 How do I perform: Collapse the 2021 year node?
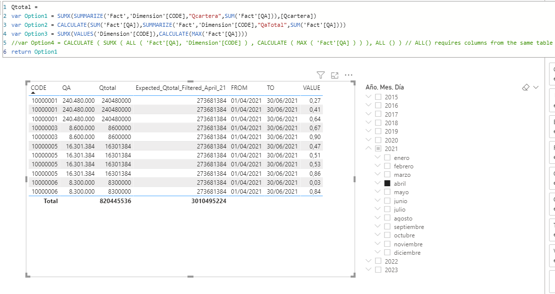tap(369, 149)
